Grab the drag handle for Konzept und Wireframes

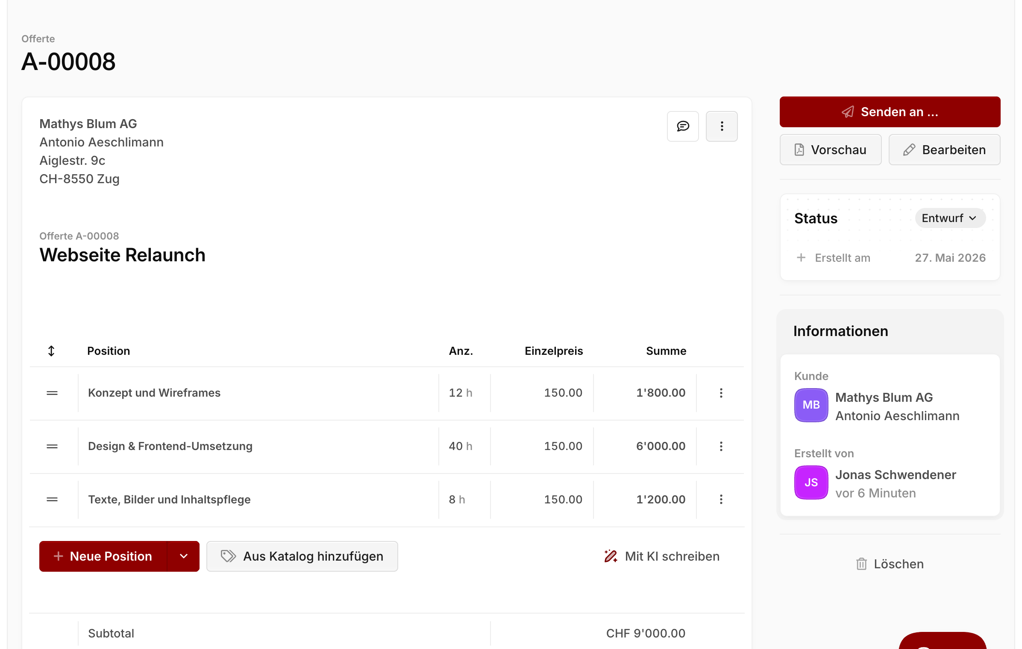[52, 393]
